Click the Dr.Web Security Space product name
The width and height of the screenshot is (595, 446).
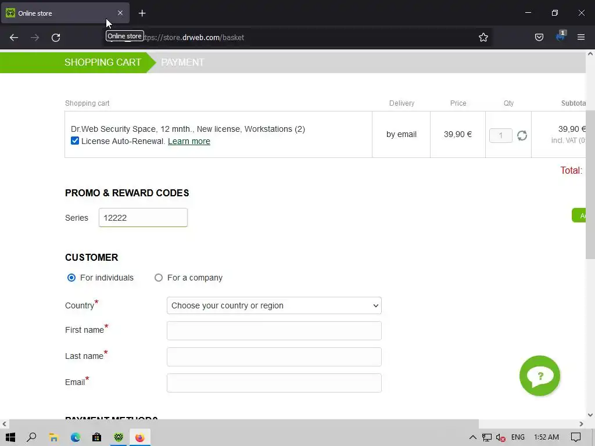click(188, 129)
